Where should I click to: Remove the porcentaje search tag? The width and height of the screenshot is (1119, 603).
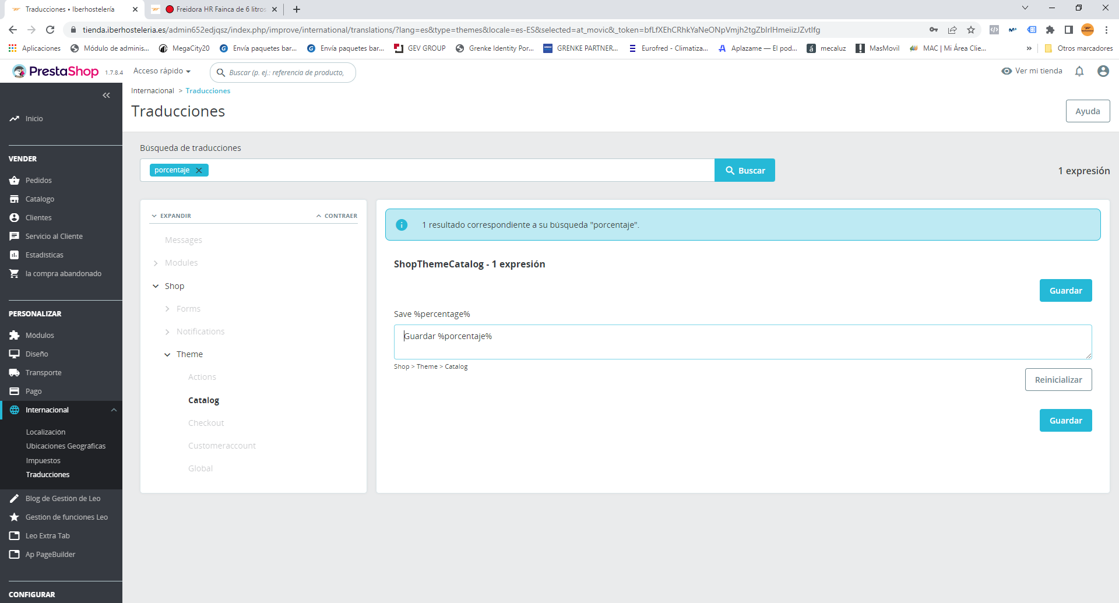(199, 170)
